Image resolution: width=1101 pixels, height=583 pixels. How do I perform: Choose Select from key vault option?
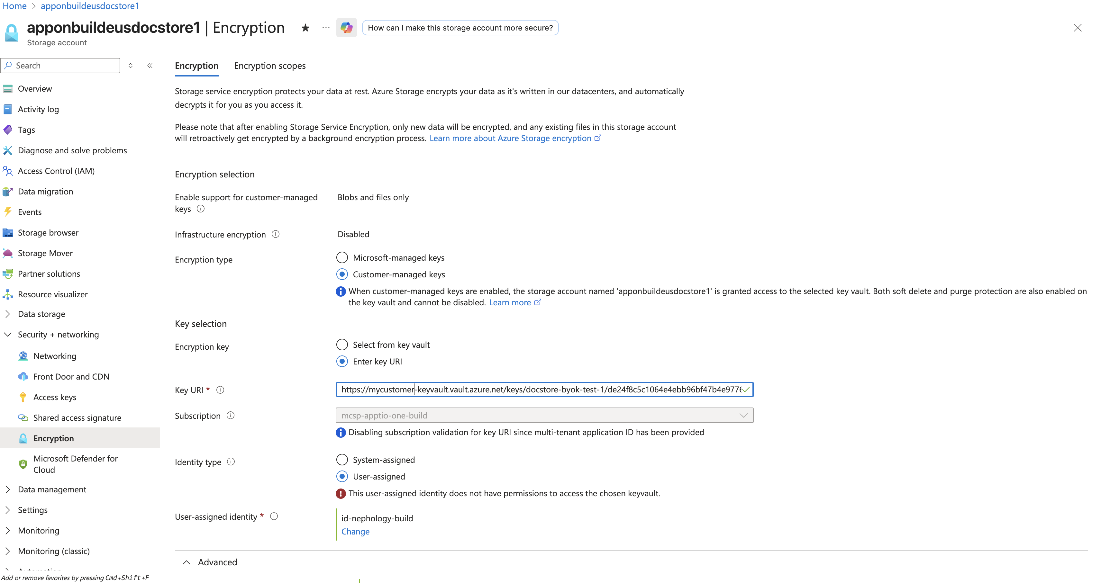pyautogui.click(x=342, y=345)
